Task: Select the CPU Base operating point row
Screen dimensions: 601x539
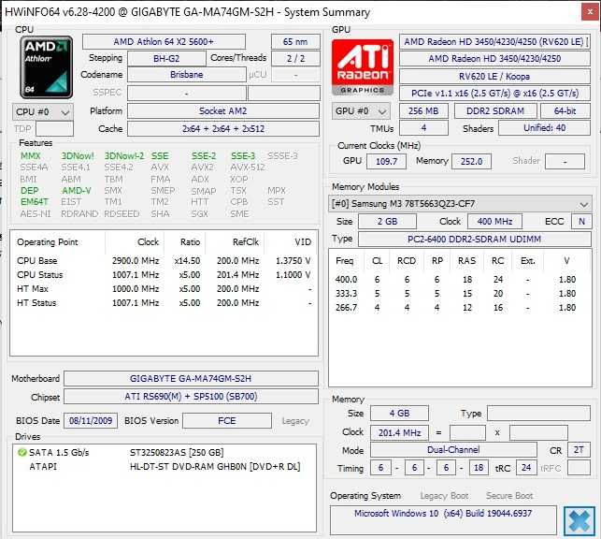Action: pos(165,261)
